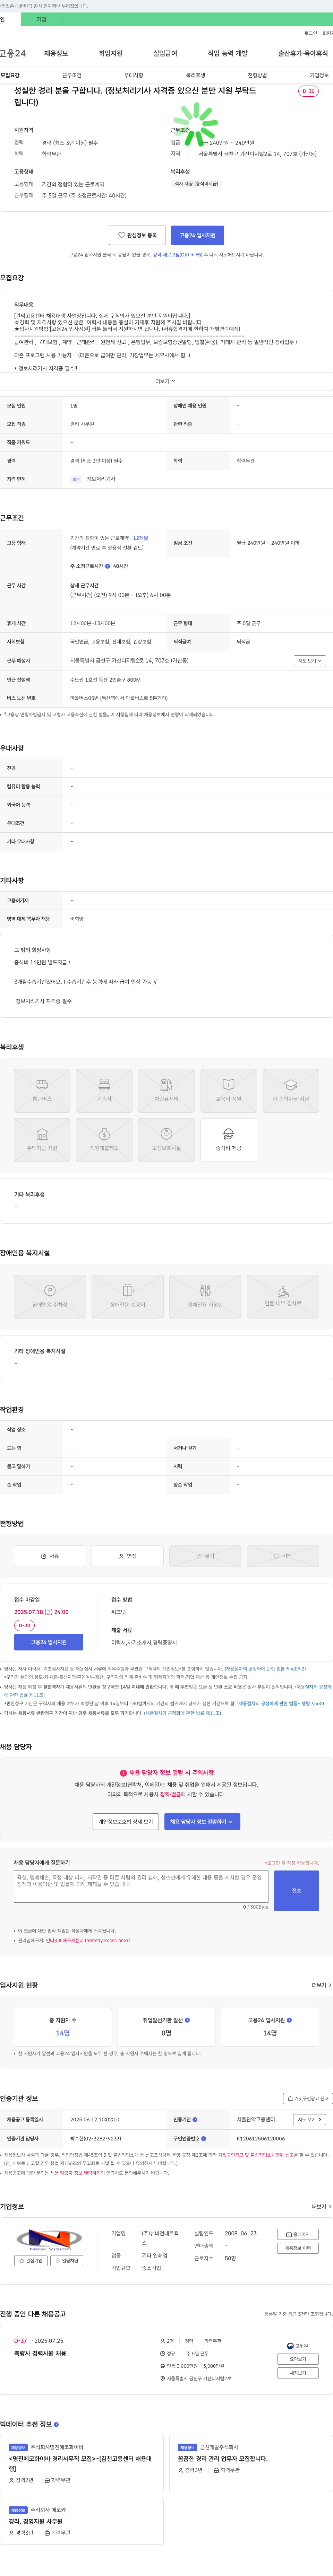The height and width of the screenshot is (2576, 333).
Task: Open the 채용정보 menu
Action: click(56, 53)
